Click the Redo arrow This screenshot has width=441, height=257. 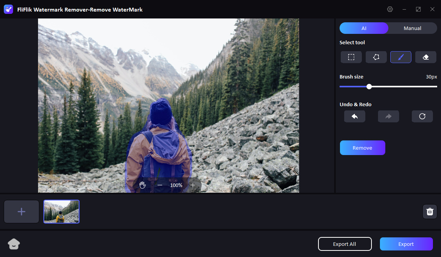(x=388, y=116)
